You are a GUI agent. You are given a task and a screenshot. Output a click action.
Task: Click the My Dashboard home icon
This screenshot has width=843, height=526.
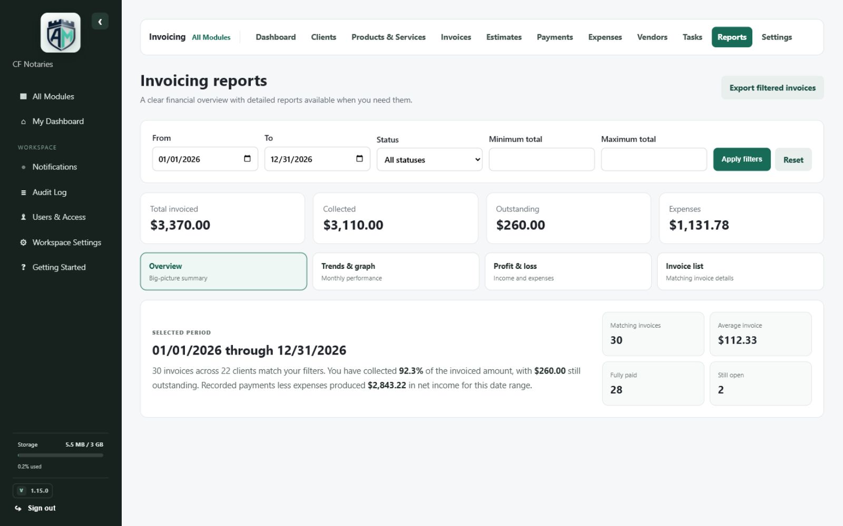click(x=23, y=122)
